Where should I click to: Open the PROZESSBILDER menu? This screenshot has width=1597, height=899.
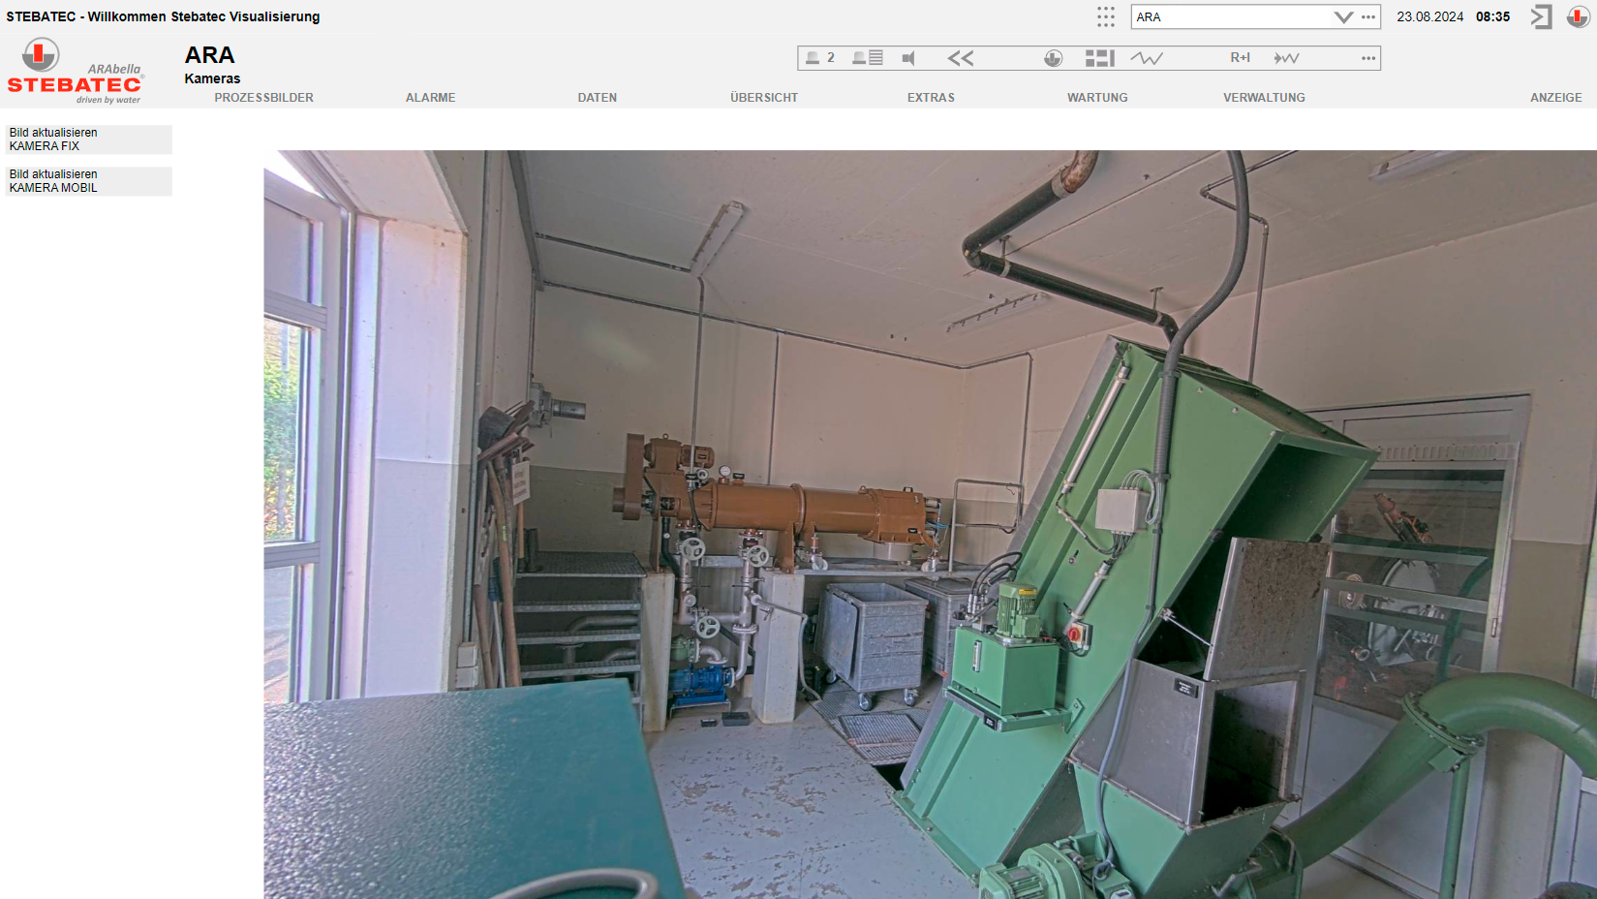pos(263,98)
